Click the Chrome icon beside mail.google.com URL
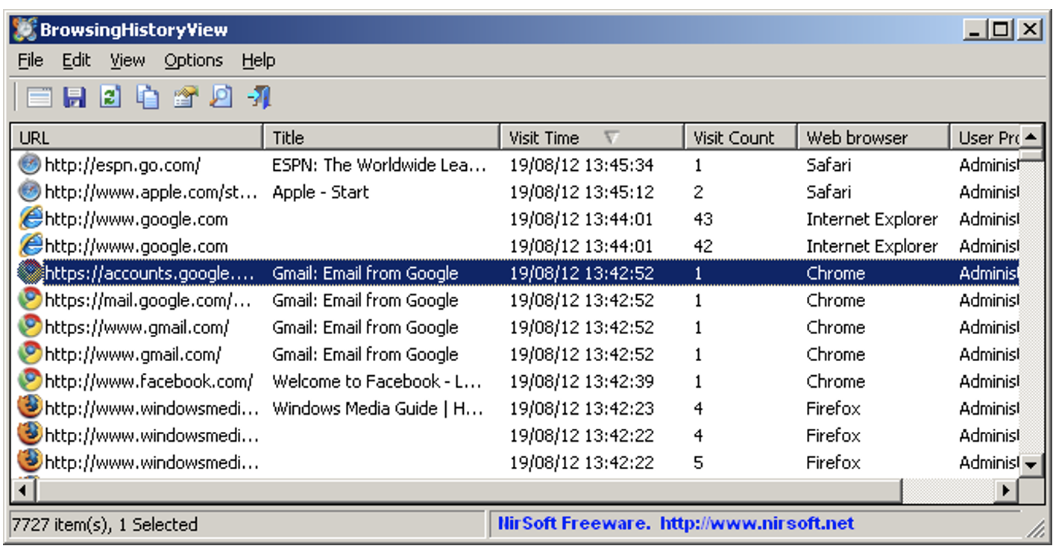 pos(30,300)
